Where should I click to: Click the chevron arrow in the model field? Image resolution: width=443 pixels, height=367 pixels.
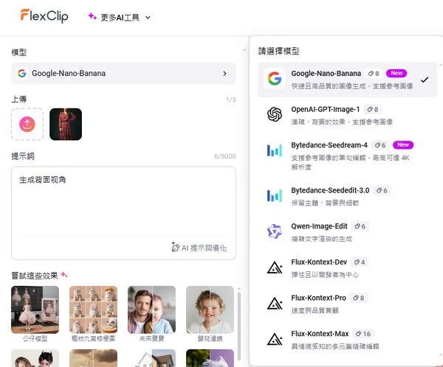pos(224,74)
